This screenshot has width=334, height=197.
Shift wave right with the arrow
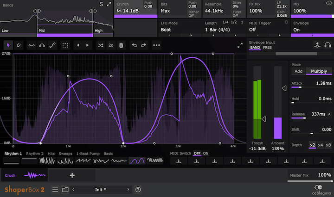point(87,45)
